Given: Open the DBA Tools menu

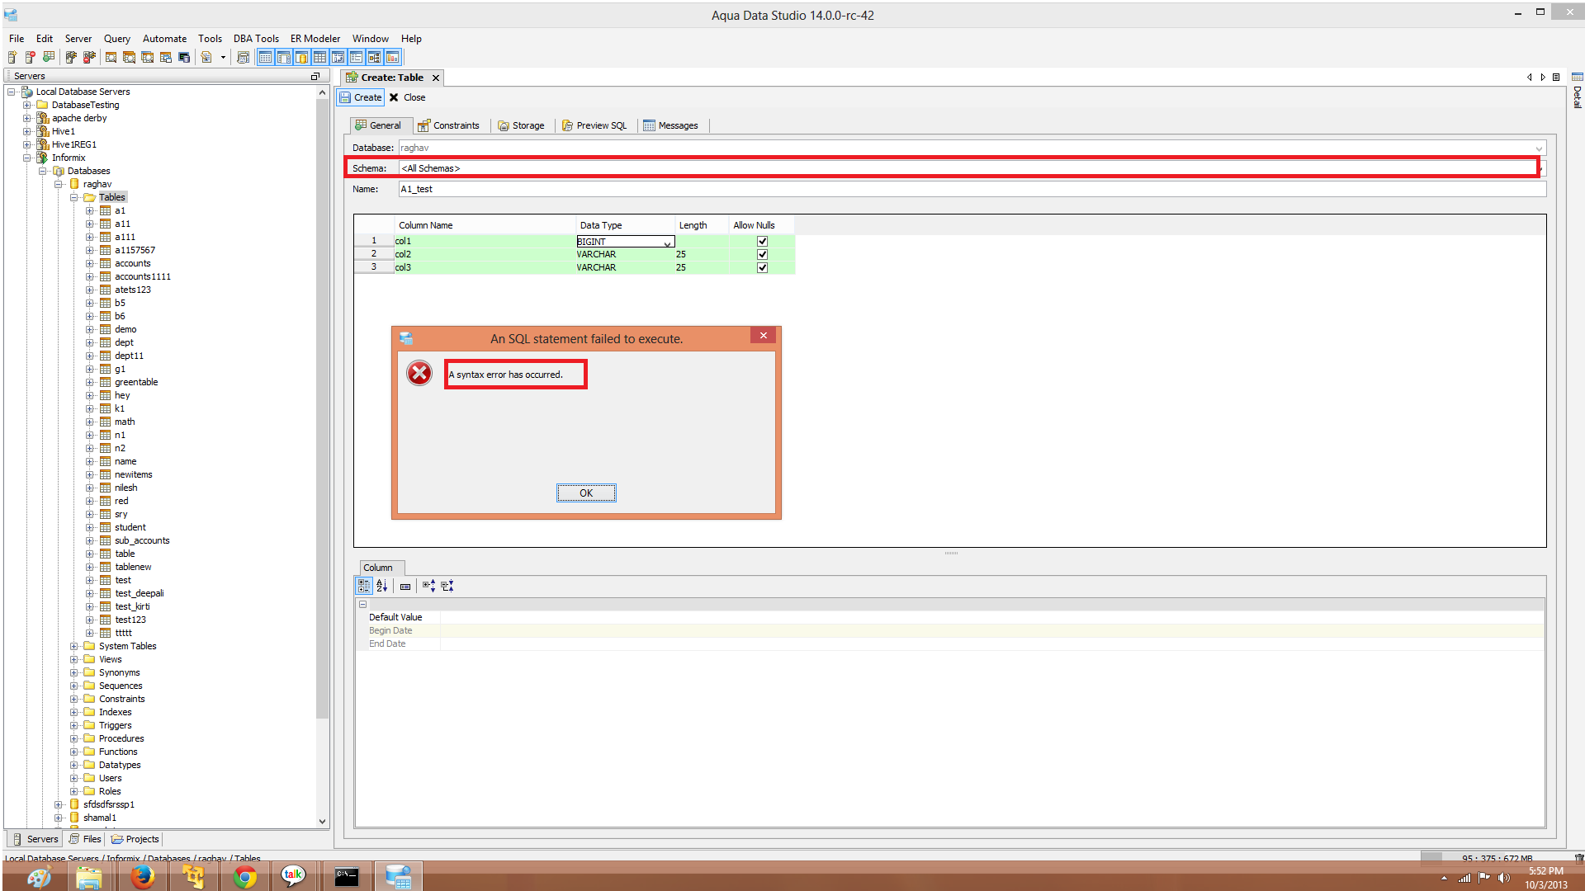Looking at the screenshot, I should click(256, 39).
